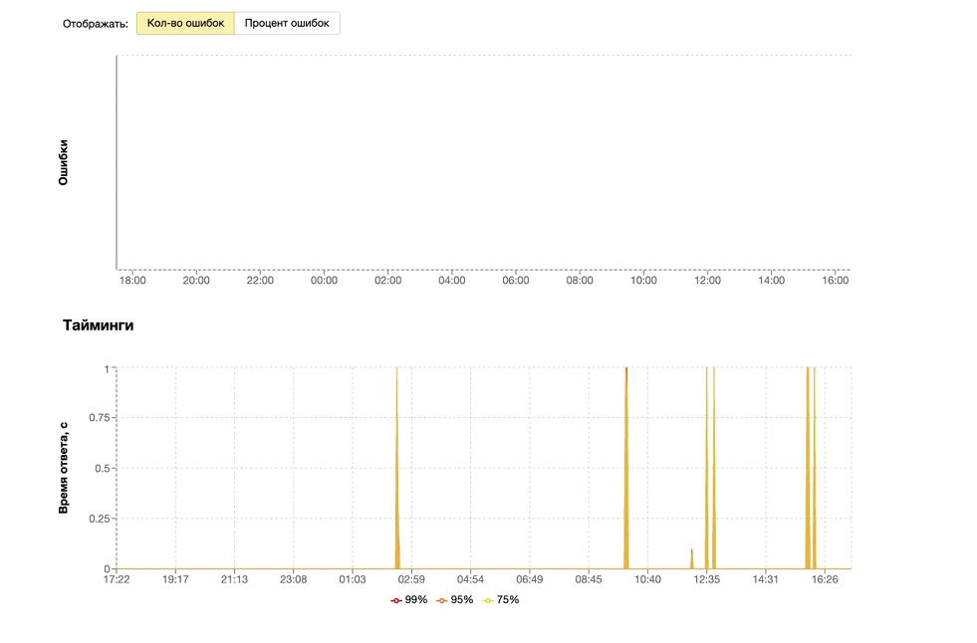Screen dimensions: 977x643
Task: Click the 'Ошибки' axis label
Action: [x=63, y=162]
